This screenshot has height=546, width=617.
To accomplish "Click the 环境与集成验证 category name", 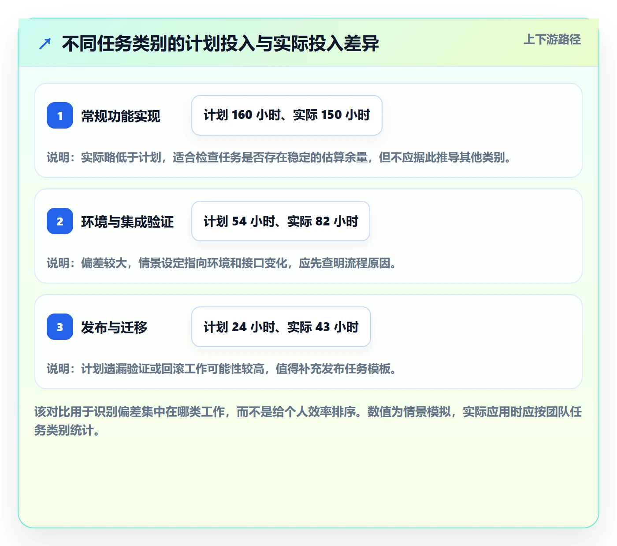I will (127, 222).
